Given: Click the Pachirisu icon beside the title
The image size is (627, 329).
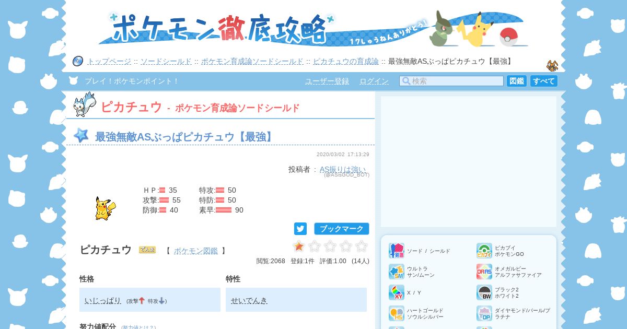Looking at the screenshot, I should point(84,104).
